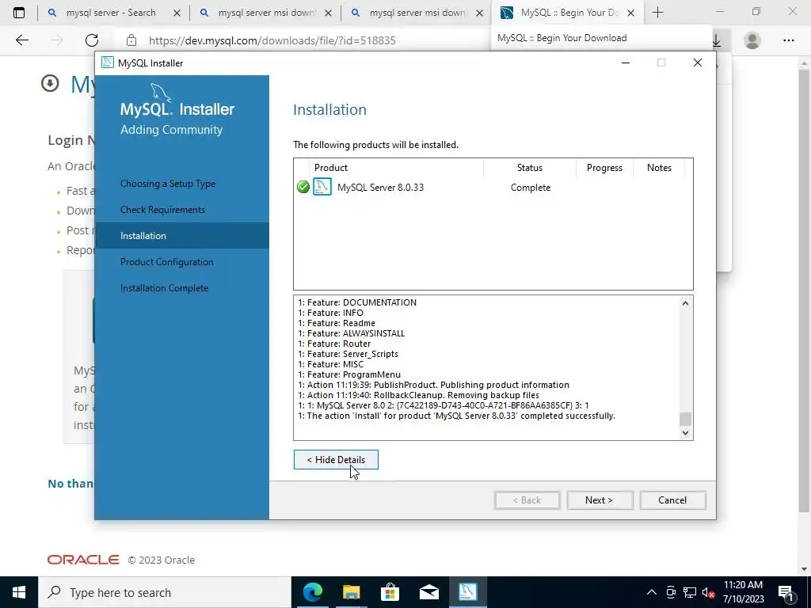Click the MySQL GUID log line
811x608 pixels.
[x=444, y=405]
